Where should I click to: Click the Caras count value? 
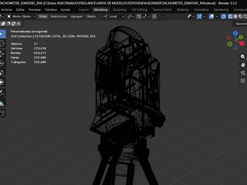40,58
